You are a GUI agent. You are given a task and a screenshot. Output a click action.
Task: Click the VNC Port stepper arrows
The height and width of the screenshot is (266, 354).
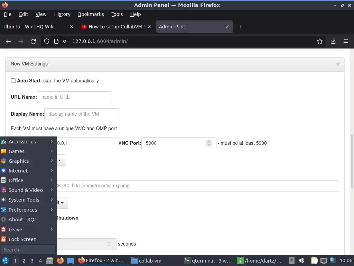click(209, 143)
